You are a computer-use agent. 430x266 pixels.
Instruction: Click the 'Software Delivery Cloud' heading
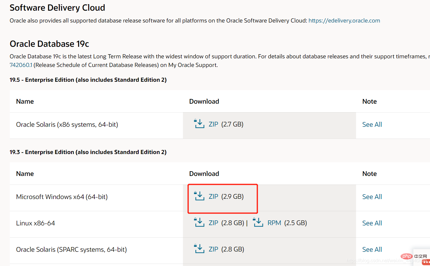pos(57,8)
